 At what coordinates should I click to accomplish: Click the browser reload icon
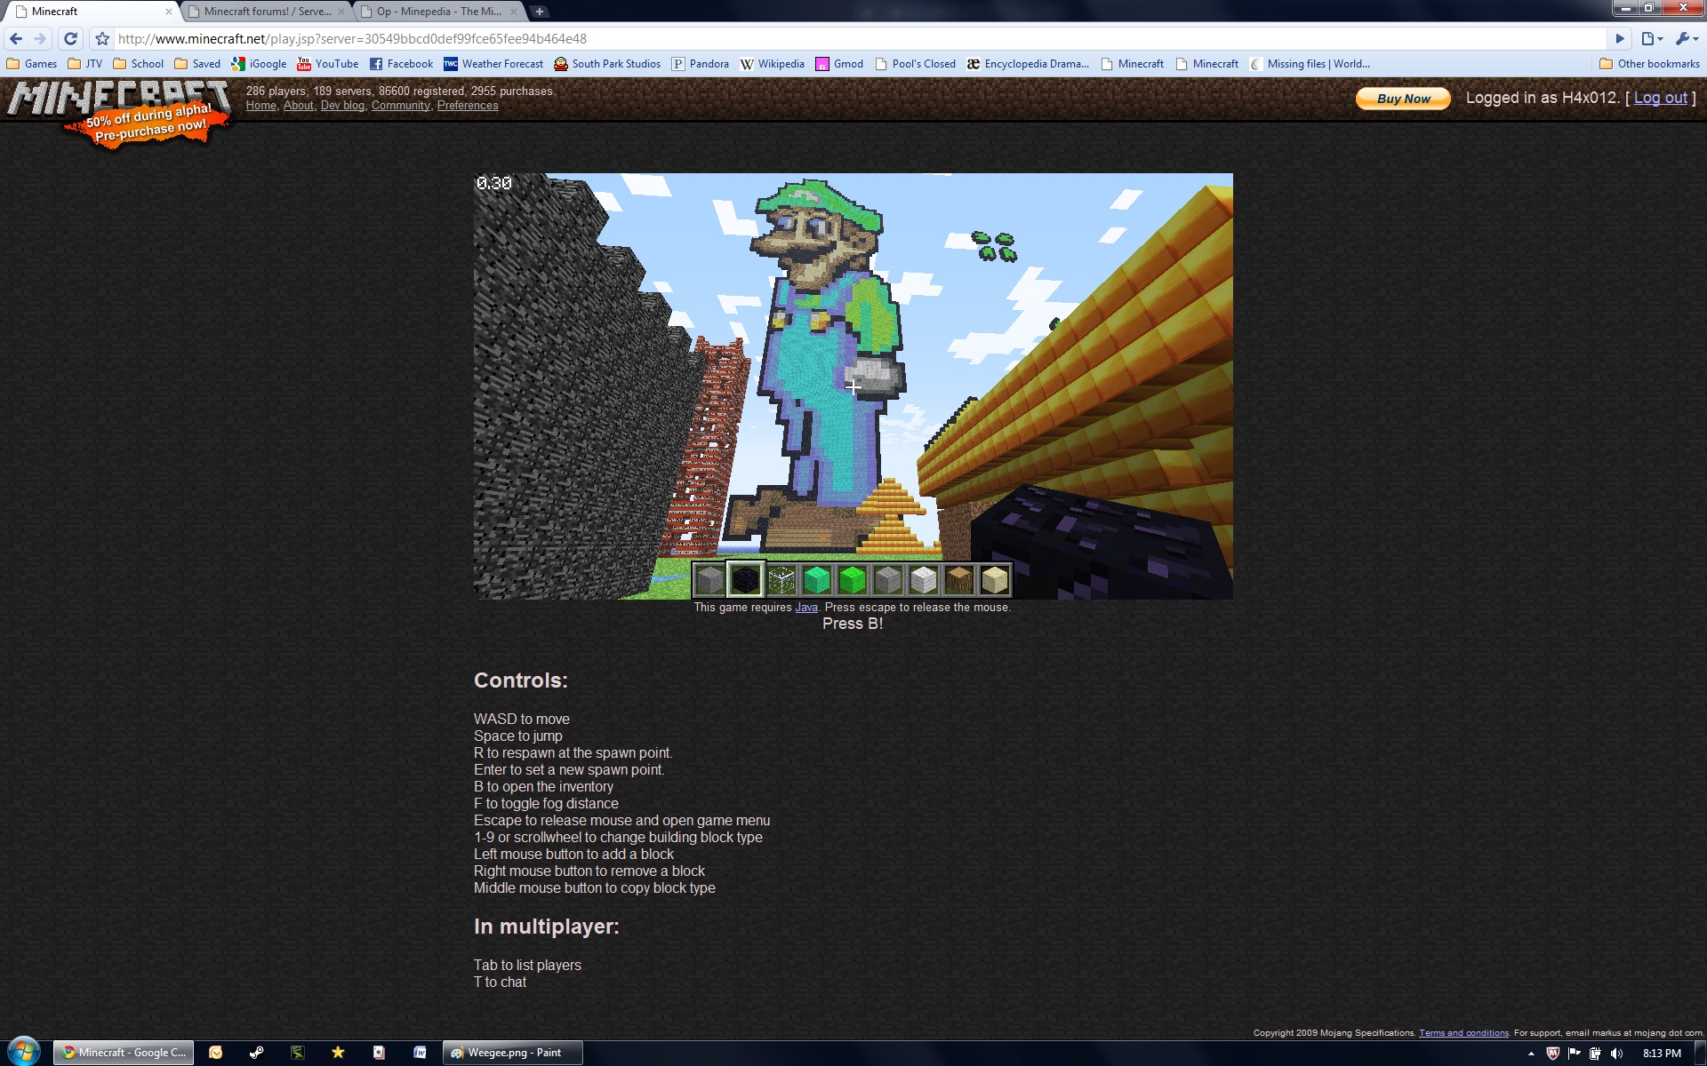tap(70, 38)
